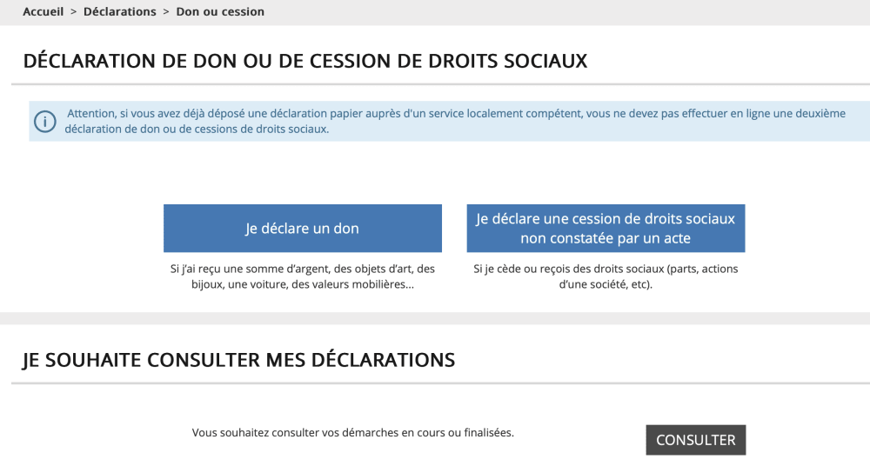
Task: Click the Déclaration de don ou de cession heading
Action: pos(304,61)
